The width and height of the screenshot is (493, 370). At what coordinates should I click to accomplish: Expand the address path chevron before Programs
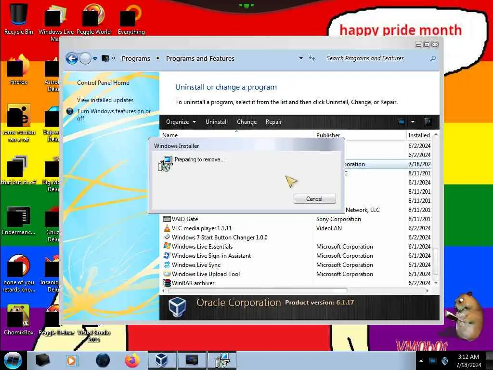114,58
